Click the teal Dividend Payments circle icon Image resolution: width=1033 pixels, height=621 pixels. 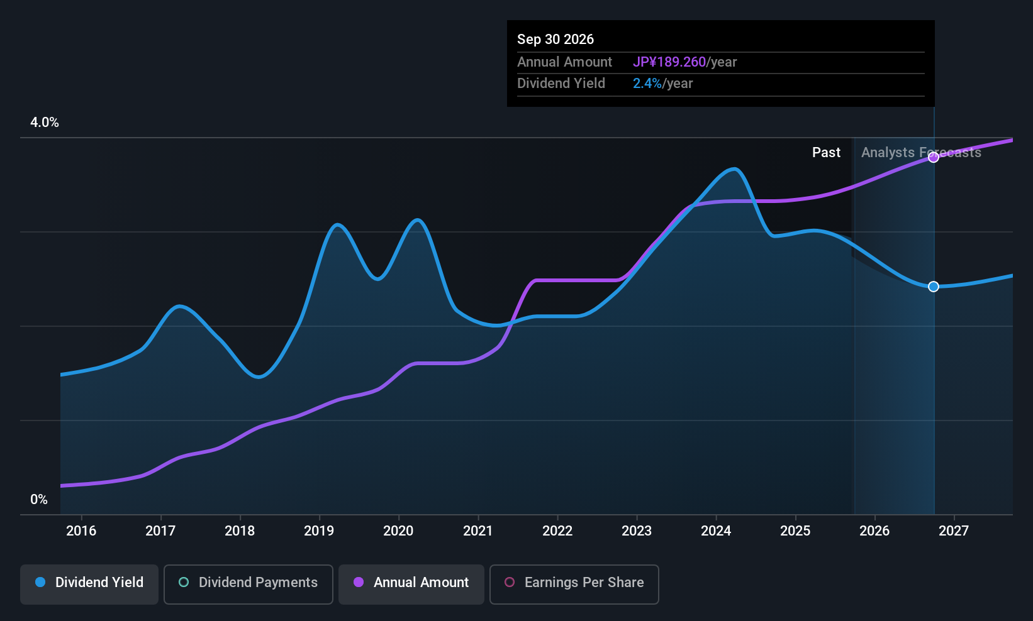pos(184,583)
